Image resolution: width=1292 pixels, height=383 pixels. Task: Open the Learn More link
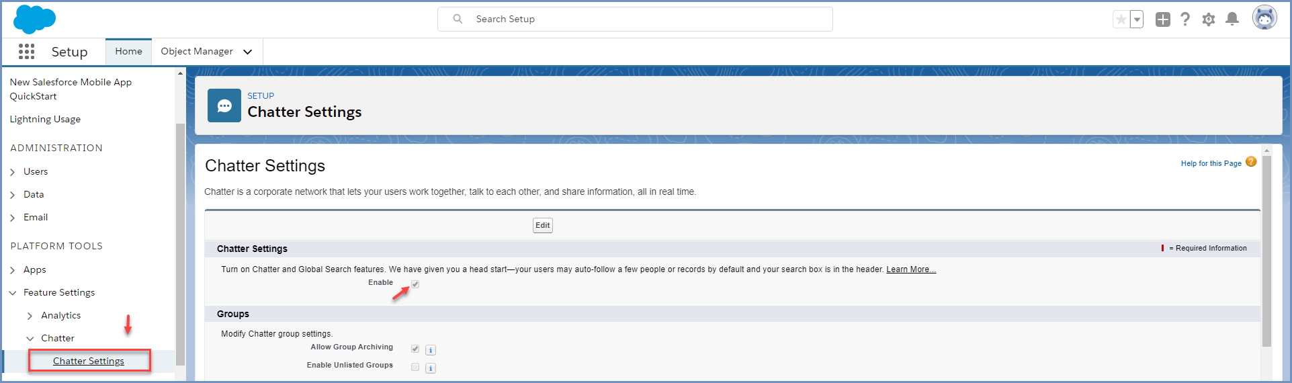(911, 269)
